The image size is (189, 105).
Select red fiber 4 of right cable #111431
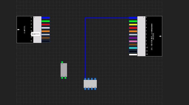point(133,28)
